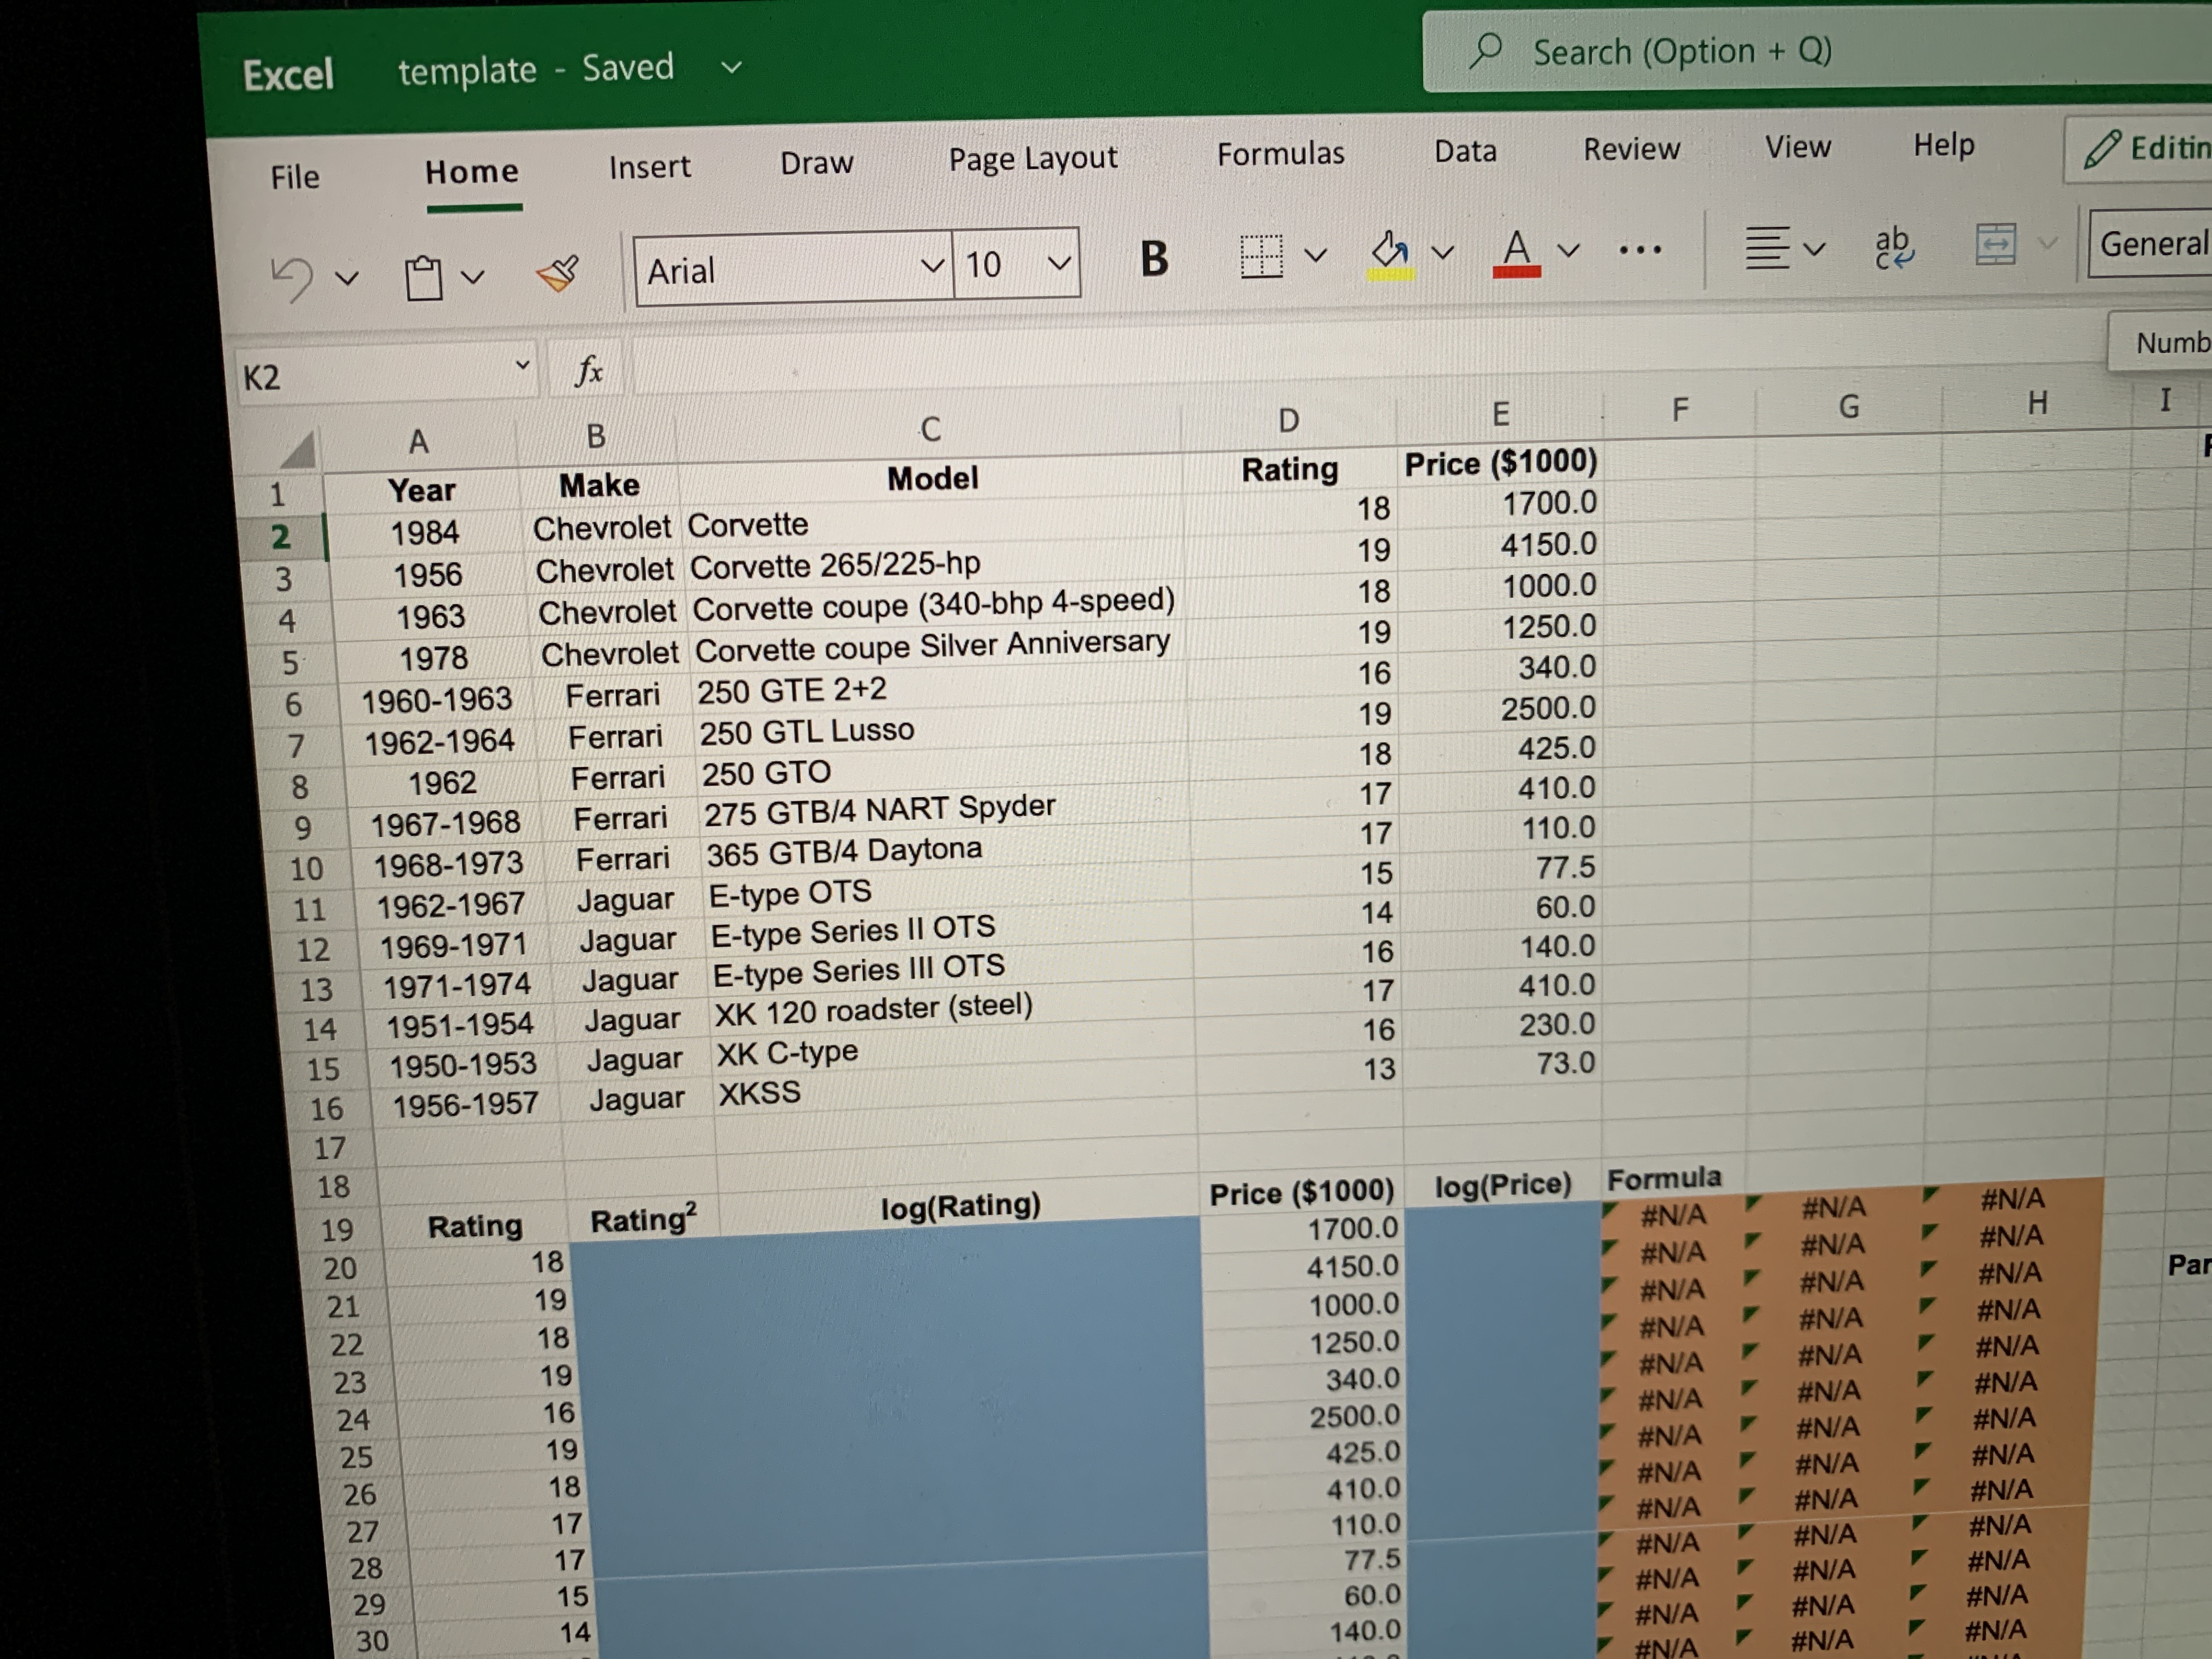
Task: Select row 2 header
Action: tap(281, 538)
